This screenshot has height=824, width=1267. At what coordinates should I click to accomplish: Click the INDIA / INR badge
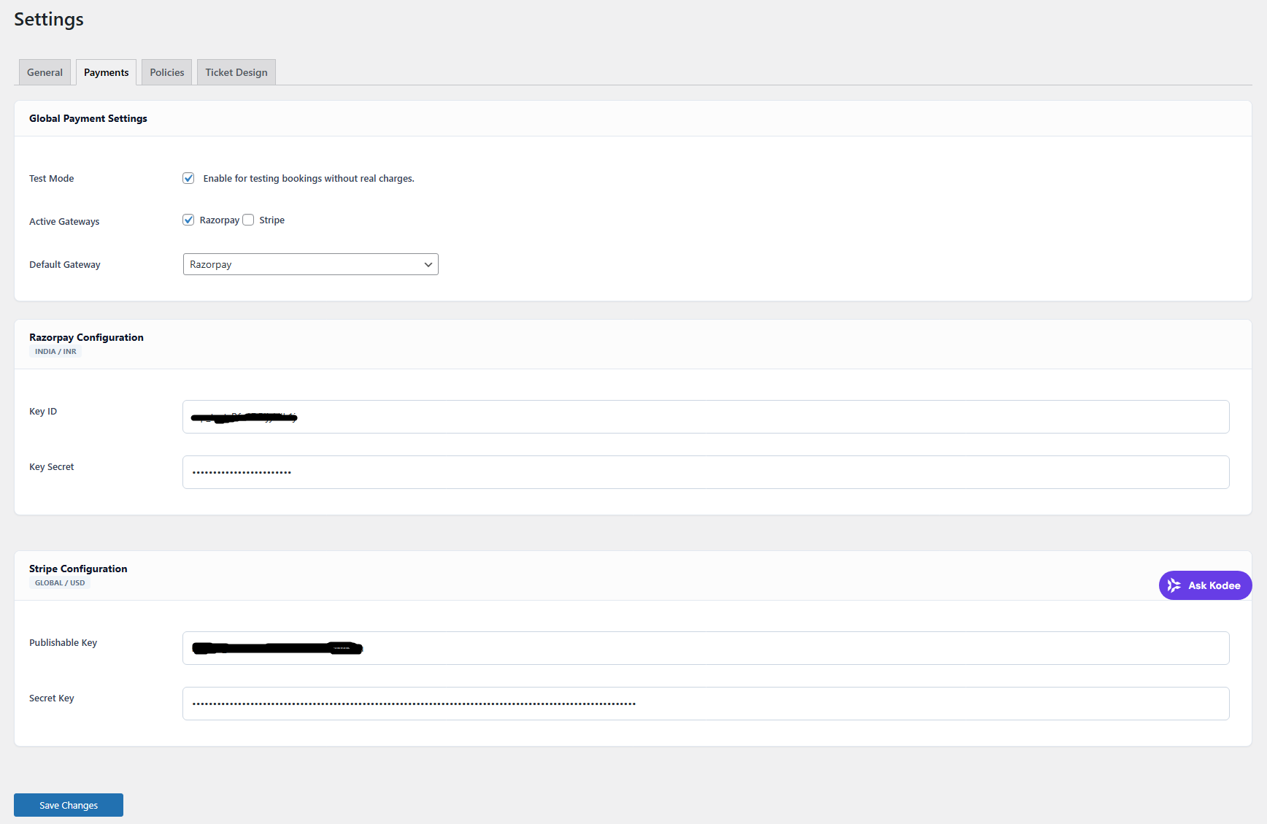coord(55,351)
